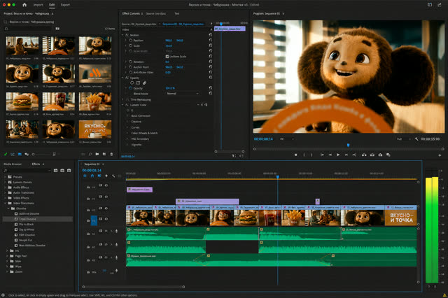Expand the Curves section in Lumetri Color

(127, 127)
